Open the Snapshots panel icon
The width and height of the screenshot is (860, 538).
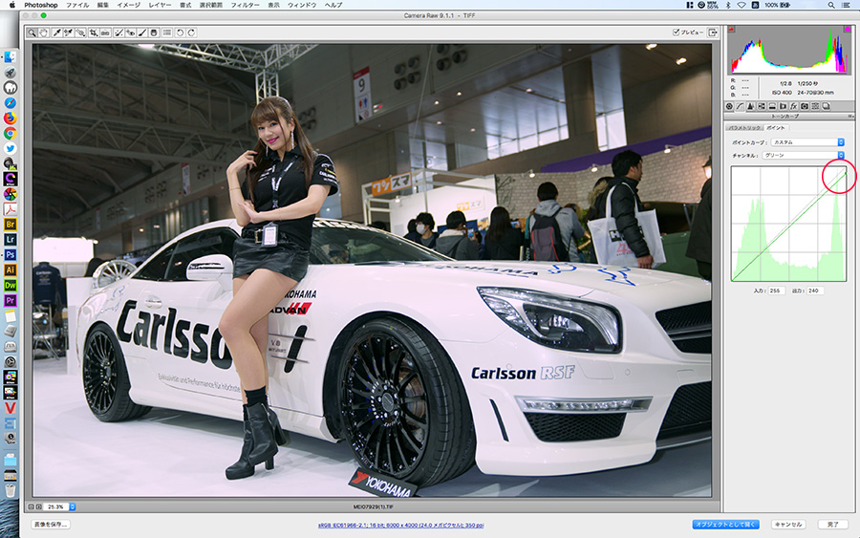click(826, 106)
